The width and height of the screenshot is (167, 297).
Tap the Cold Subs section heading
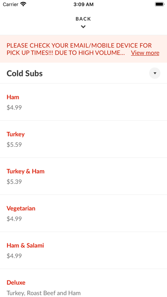pyautogui.click(x=25, y=73)
